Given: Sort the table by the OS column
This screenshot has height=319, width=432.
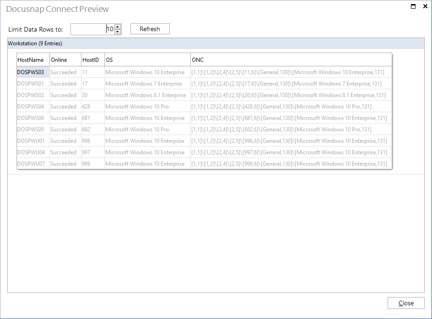Looking at the screenshot, I should pyautogui.click(x=146, y=59).
